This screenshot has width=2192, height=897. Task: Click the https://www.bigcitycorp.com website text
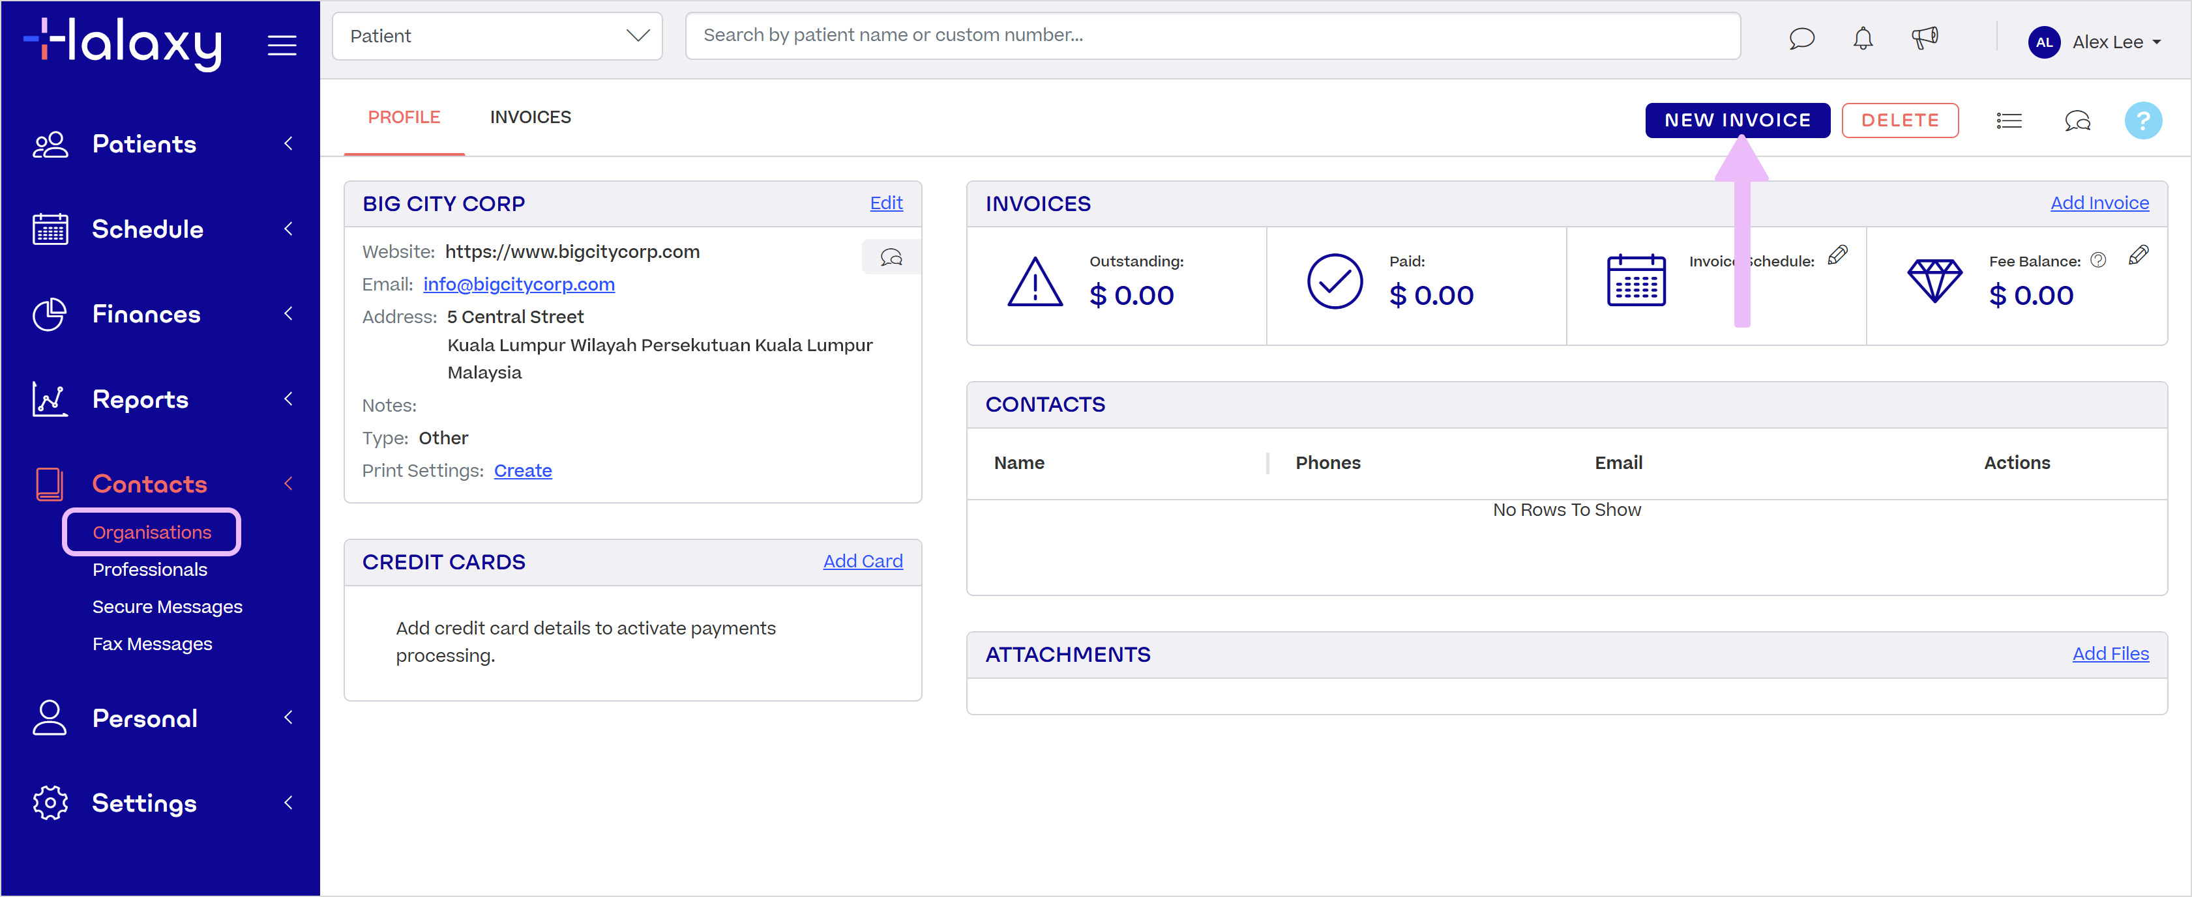tap(572, 253)
